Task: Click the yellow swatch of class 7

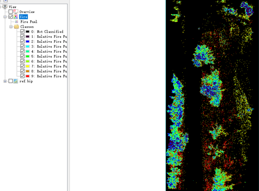Action: (28, 66)
